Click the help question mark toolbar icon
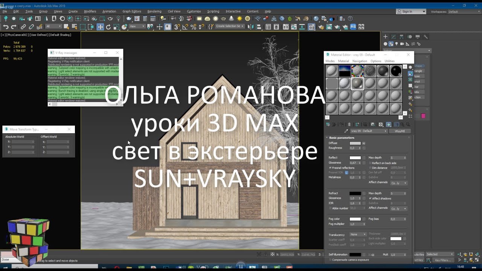This screenshot has height=271, width=482. [350, 18]
